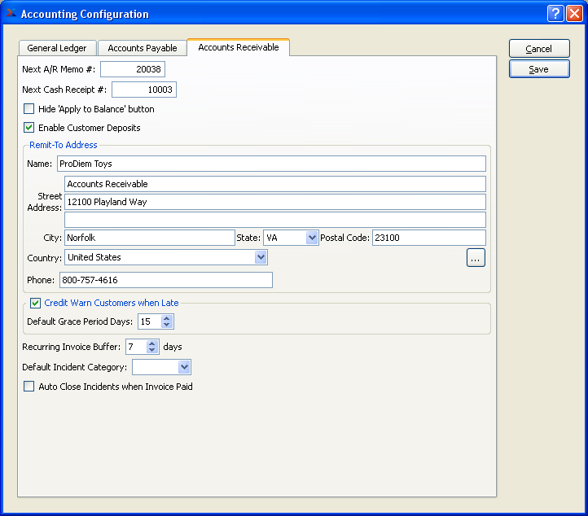Switch to the General Ledger tab
The width and height of the screenshot is (588, 516).
point(57,48)
